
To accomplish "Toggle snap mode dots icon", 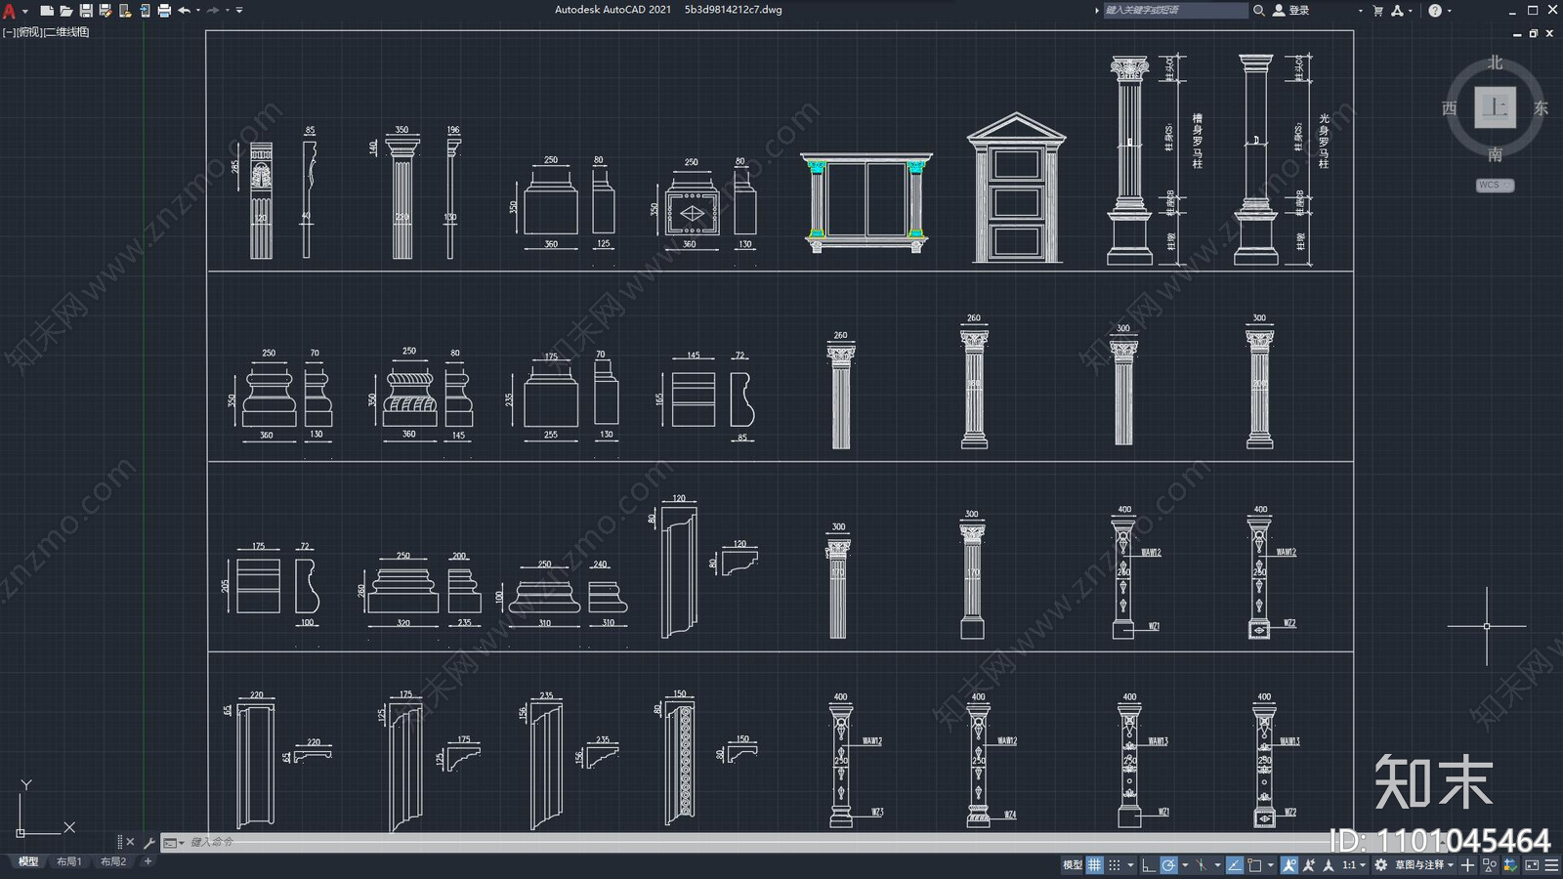I will 1115,864.
